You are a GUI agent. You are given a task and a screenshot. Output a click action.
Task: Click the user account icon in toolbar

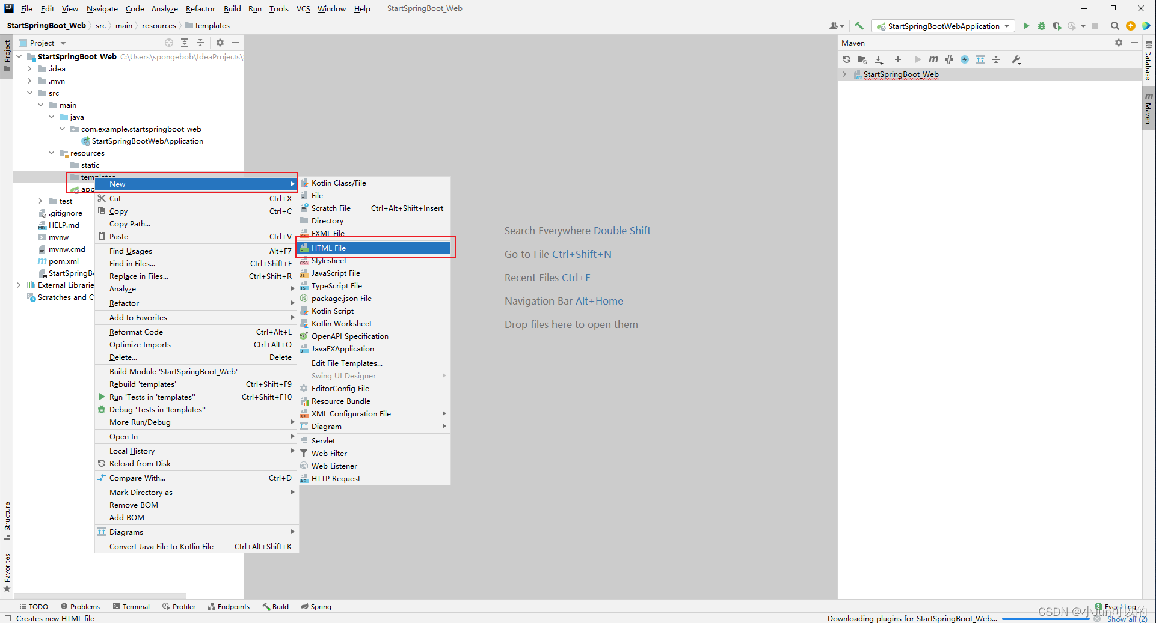click(837, 26)
